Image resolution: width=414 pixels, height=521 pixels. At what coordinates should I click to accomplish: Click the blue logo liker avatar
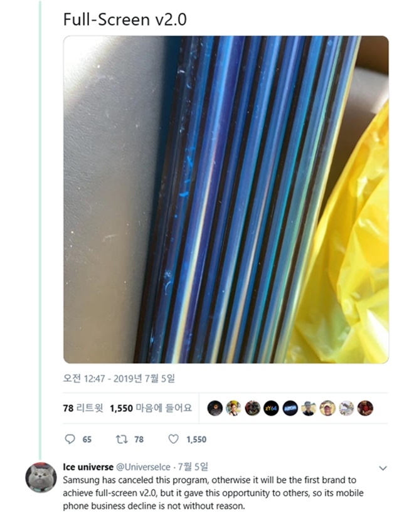click(290, 408)
